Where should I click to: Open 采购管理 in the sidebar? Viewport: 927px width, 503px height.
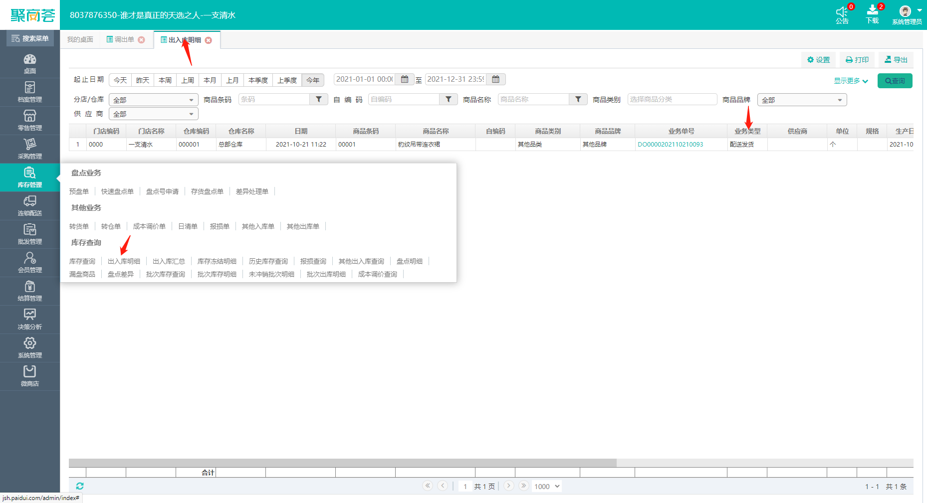[x=30, y=149]
